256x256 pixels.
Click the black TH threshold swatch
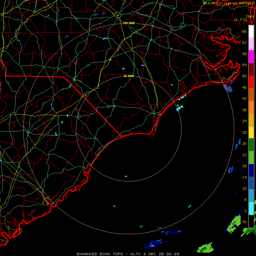[x=251, y=221]
